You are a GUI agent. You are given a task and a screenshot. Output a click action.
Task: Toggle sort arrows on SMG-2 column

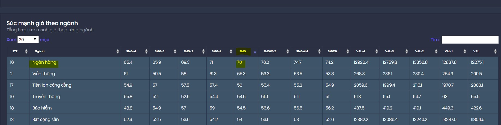(203, 51)
